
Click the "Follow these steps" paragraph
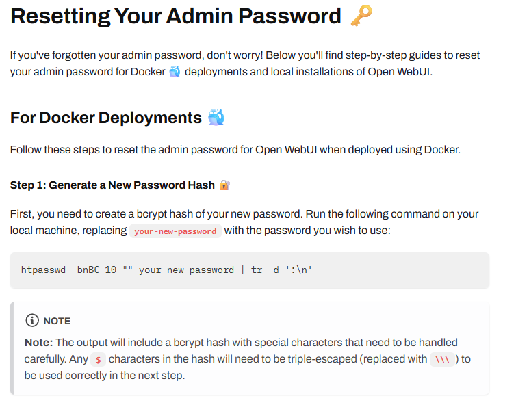click(235, 149)
